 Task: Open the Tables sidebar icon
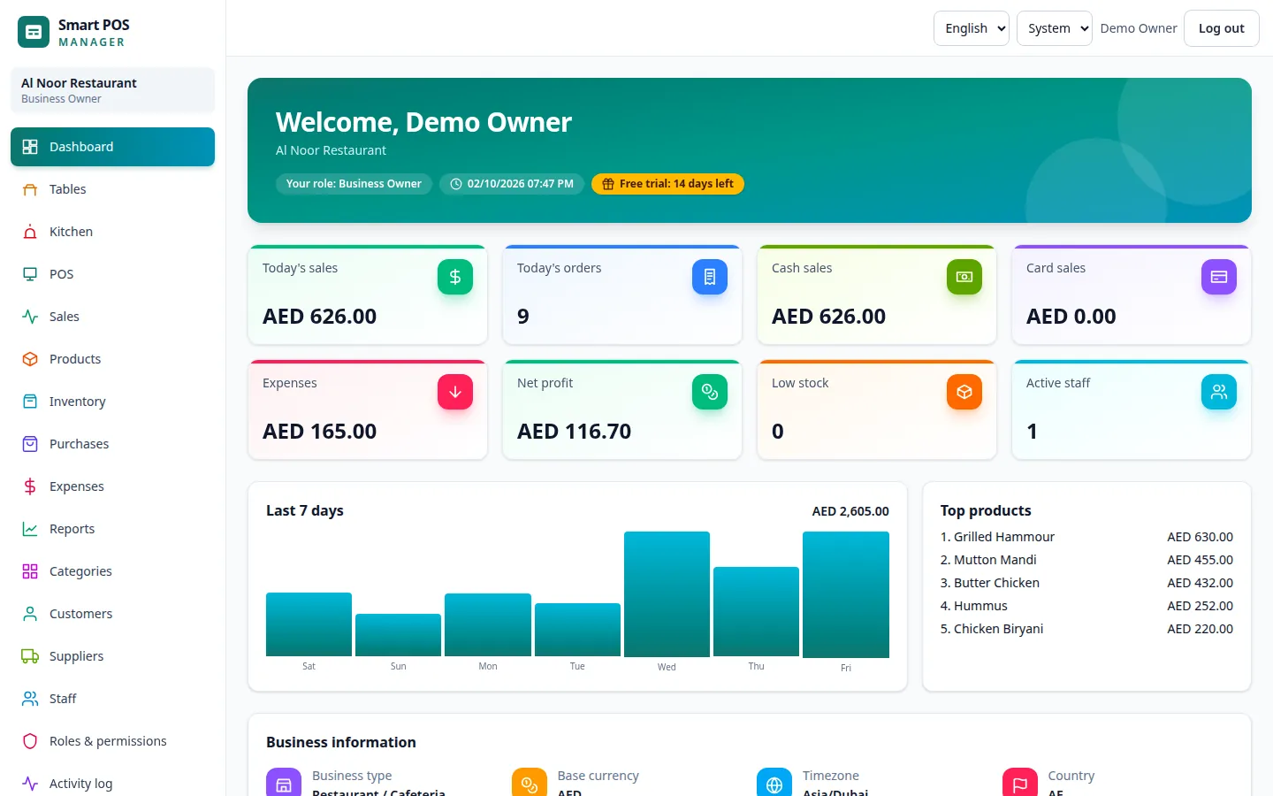tap(30, 189)
